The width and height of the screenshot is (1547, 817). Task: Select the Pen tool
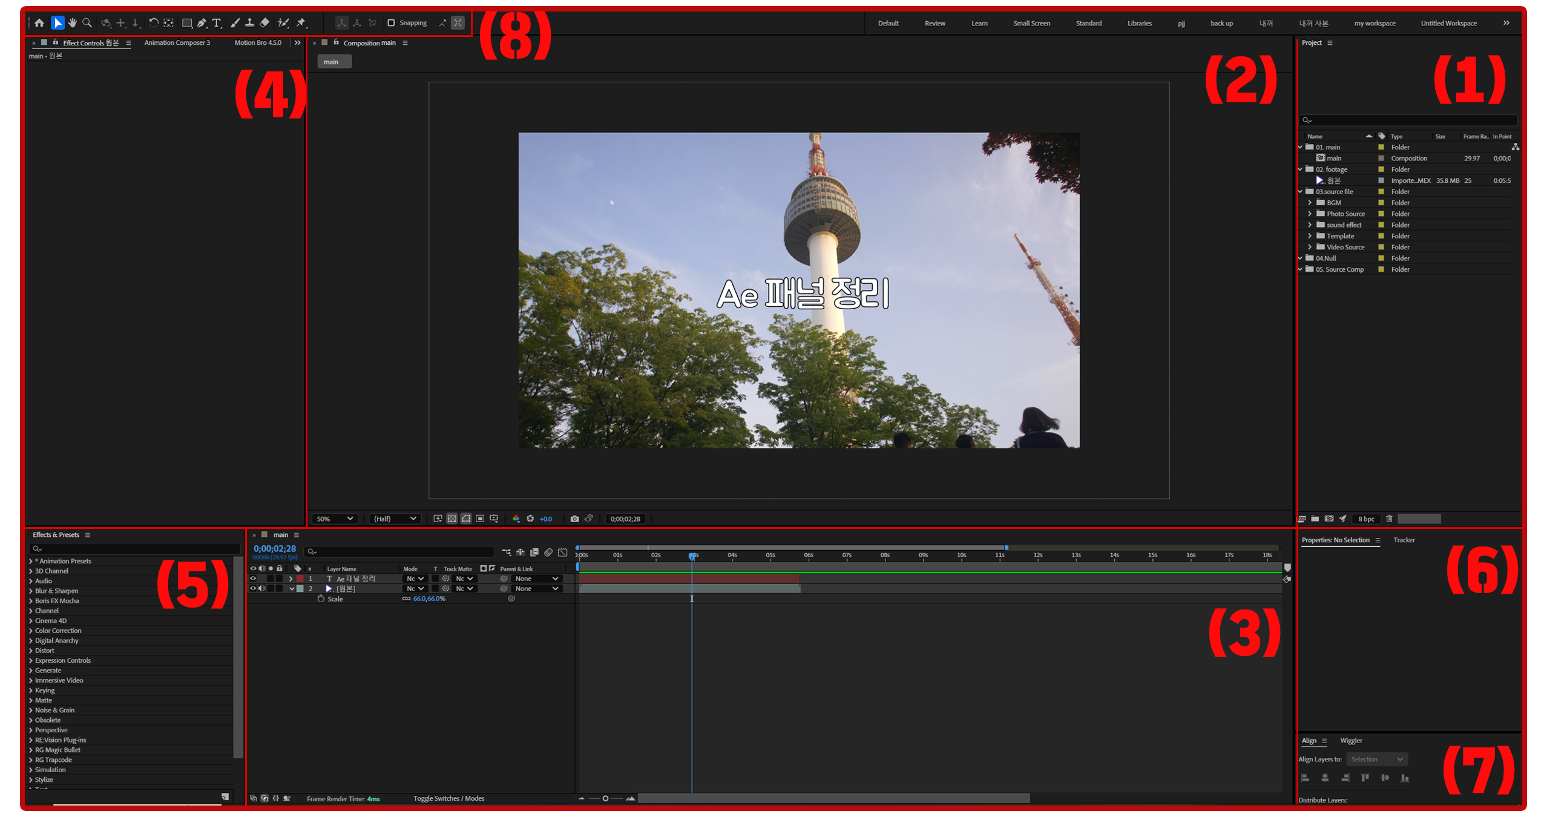pyautogui.click(x=202, y=23)
